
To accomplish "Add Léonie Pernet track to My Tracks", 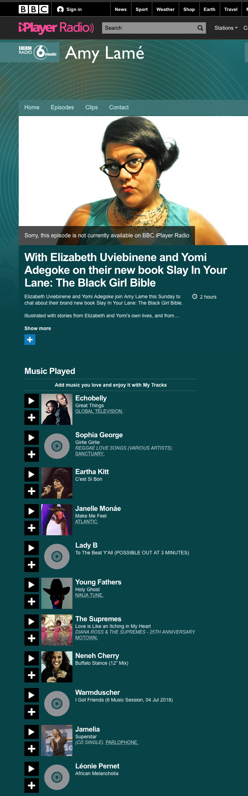I will (31, 785).
